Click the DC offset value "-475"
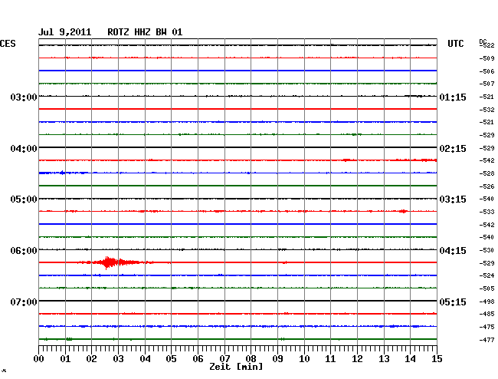Image resolution: width=498 pixels, height=379 pixels. coord(487,327)
